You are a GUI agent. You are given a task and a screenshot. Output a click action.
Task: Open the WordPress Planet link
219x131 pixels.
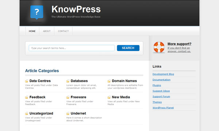click(x=163, y=108)
